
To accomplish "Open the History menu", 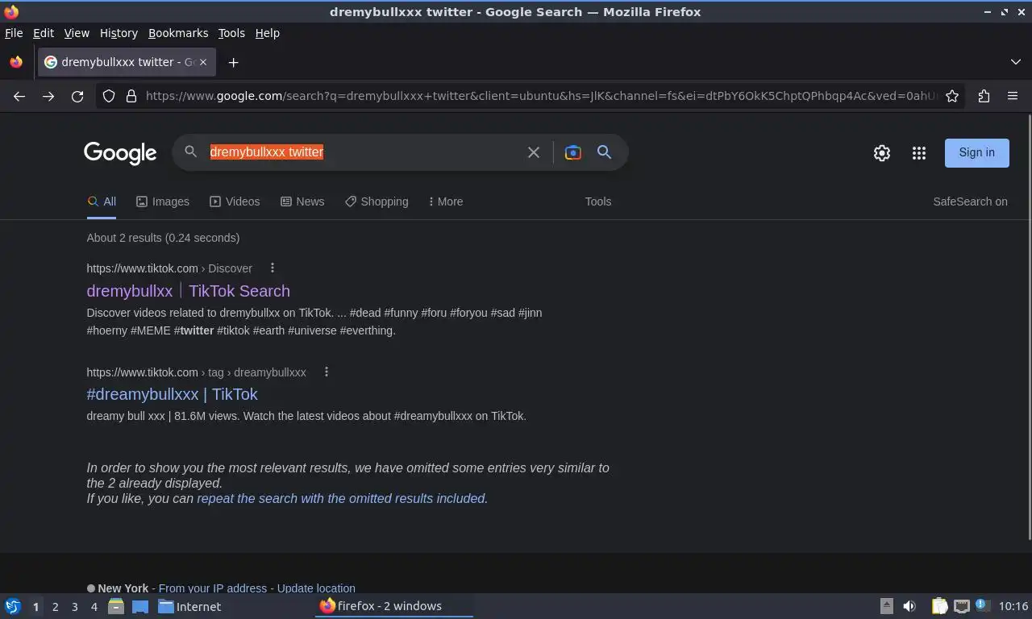I will tap(119, 33).
